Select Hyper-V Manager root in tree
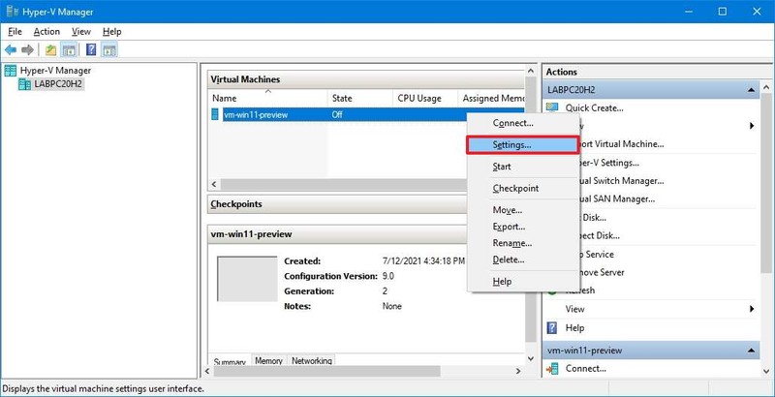Screen dimensions: 775x397 coord(55,71)
